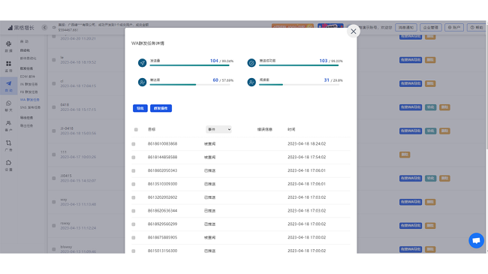Open the blue chat bubble widget
The height and width of the screenshot is (274, 488).
click(x=476, y=240)
